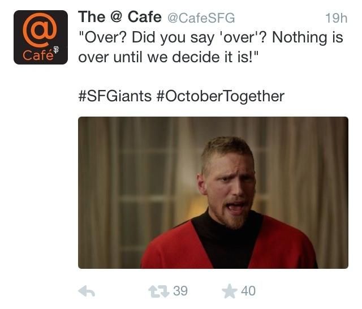The image size is (362, 309).
Task: Visit the @CafeSFG handle link
Action: 201,18
